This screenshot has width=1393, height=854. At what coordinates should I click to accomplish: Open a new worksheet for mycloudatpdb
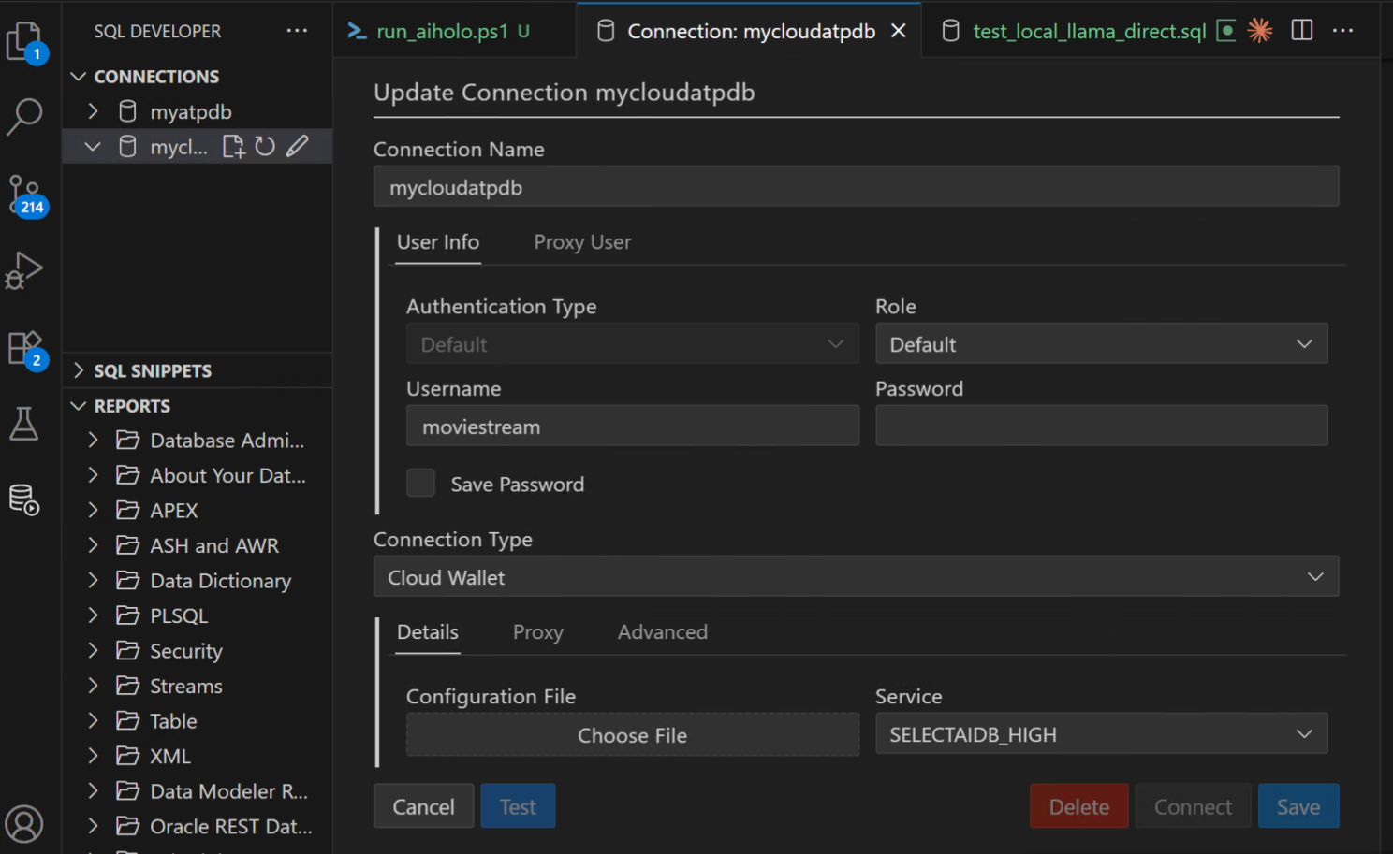pyautogui.click(x=233, y=146)
